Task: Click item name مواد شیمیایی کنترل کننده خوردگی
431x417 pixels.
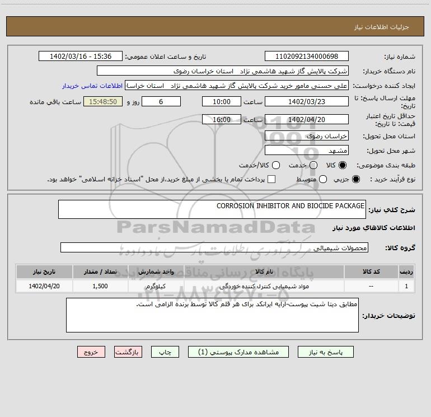Action: (x=264, y=286)
